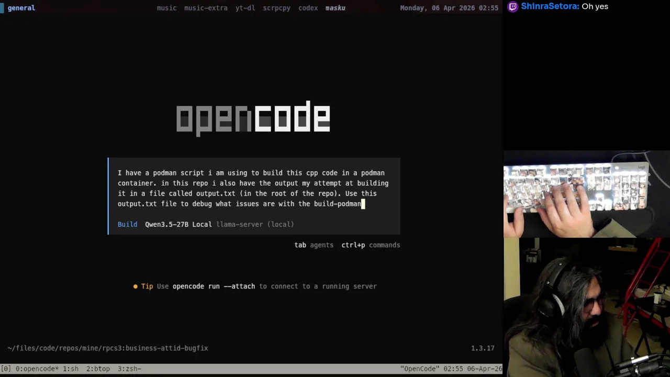The width and height of the screenshot is (670, 377).
Task: Click the orange Tip bullet icon
Action: [136, 286]
